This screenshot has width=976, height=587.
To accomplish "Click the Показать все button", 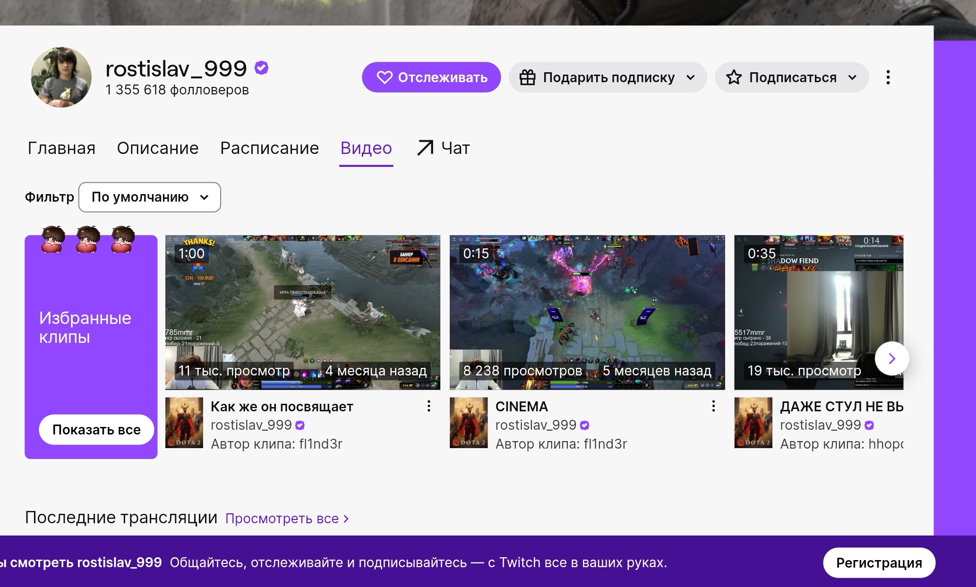I will (x=96, y=430).
